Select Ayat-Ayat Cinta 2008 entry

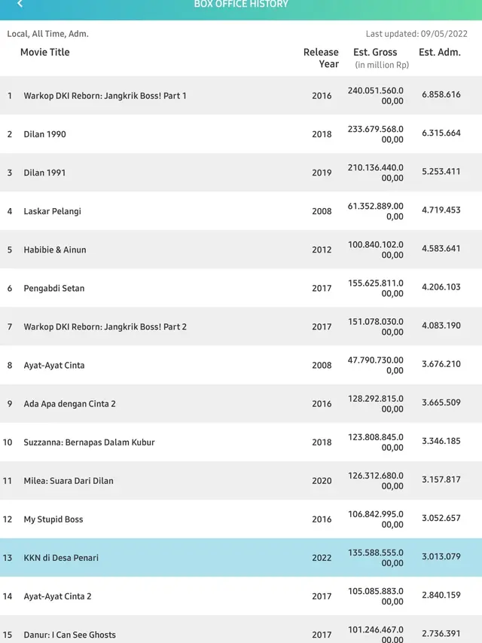[x=241, y=366]
